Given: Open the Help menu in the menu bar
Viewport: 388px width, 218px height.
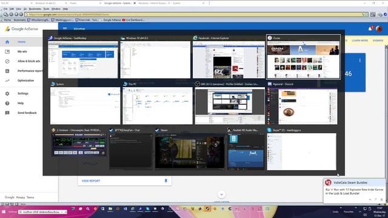Looking at the screenshot, I should [65, 9].
